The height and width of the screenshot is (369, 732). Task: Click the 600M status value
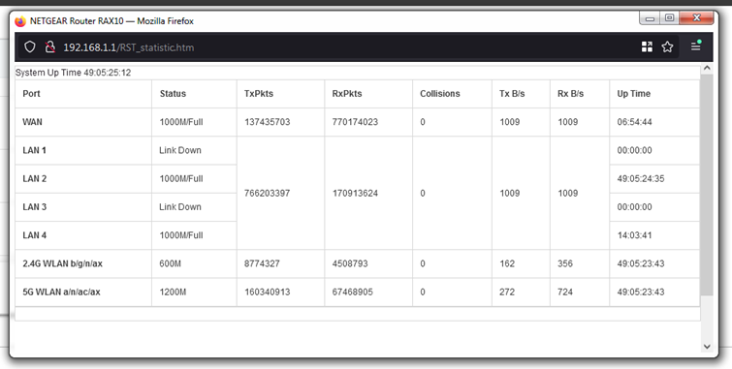pyautogui.click(x=171, y=263)
